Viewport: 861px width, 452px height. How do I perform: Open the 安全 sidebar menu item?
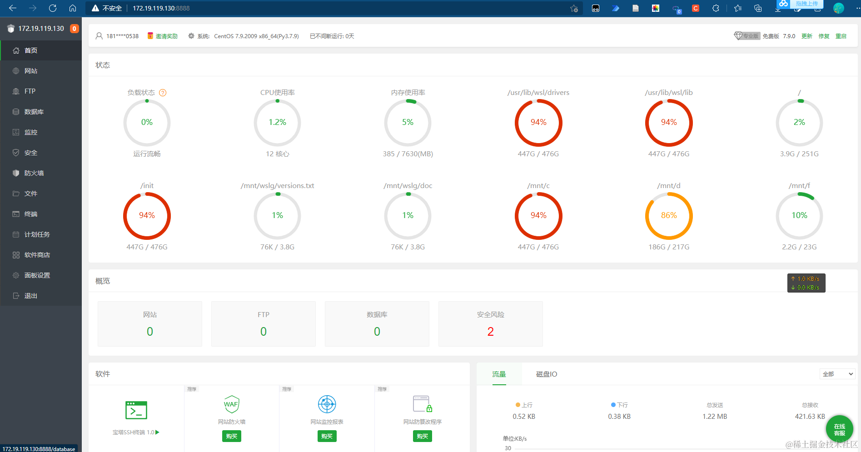41,153
